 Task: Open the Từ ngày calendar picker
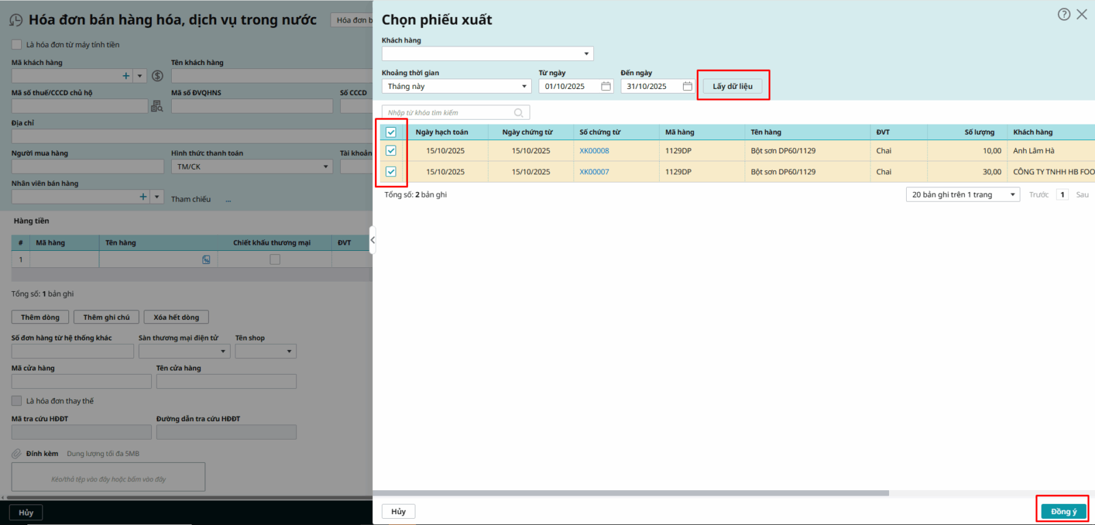(606, 86)
